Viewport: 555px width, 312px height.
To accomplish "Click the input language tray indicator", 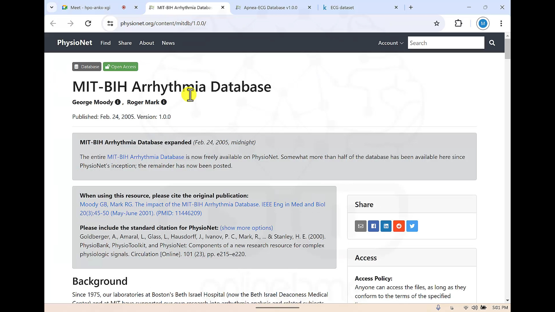I will tap(452, 308).
